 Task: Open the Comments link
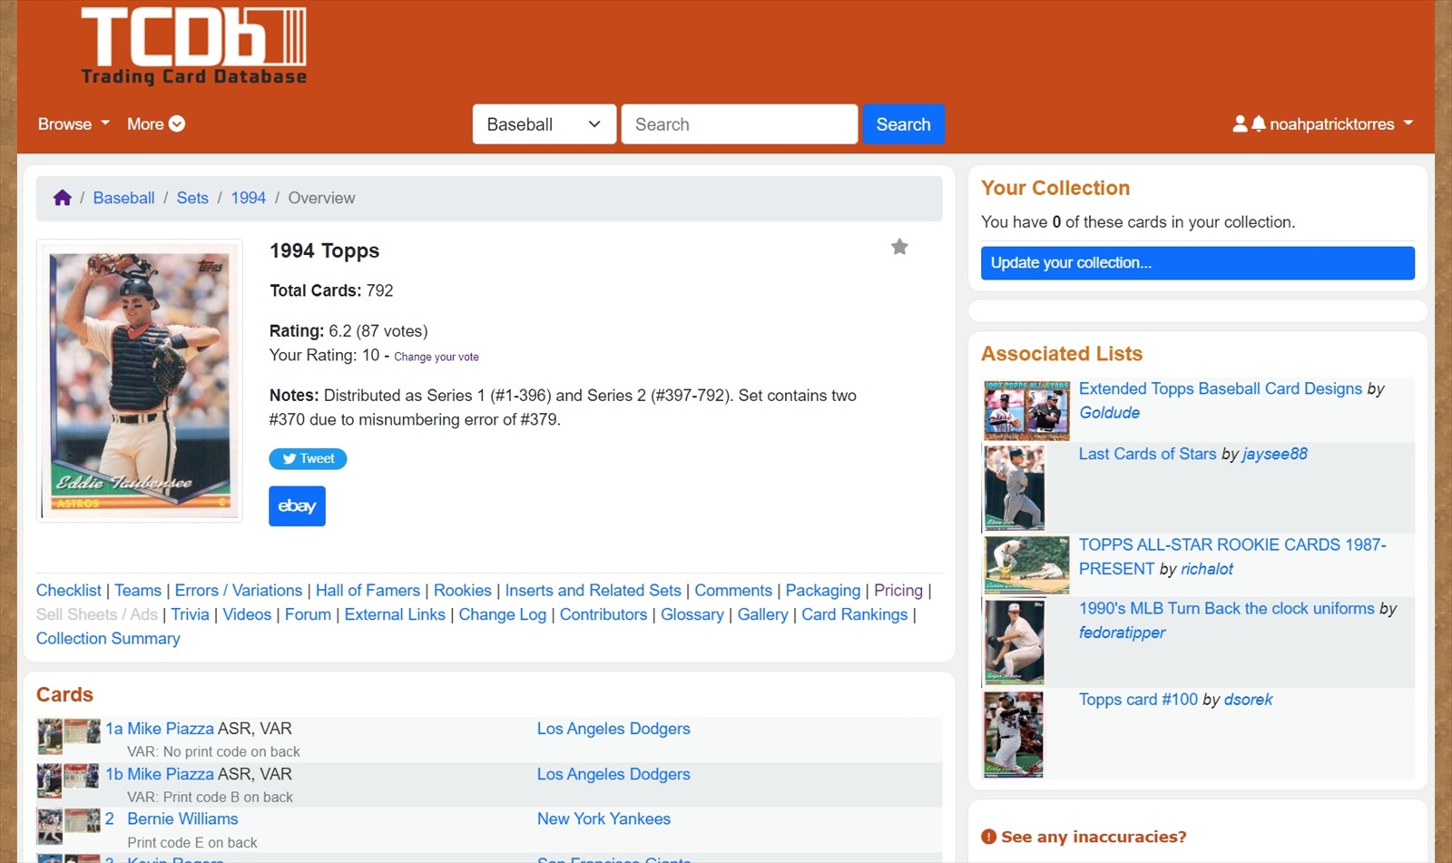pyautogui.click(x=733, y=590)
